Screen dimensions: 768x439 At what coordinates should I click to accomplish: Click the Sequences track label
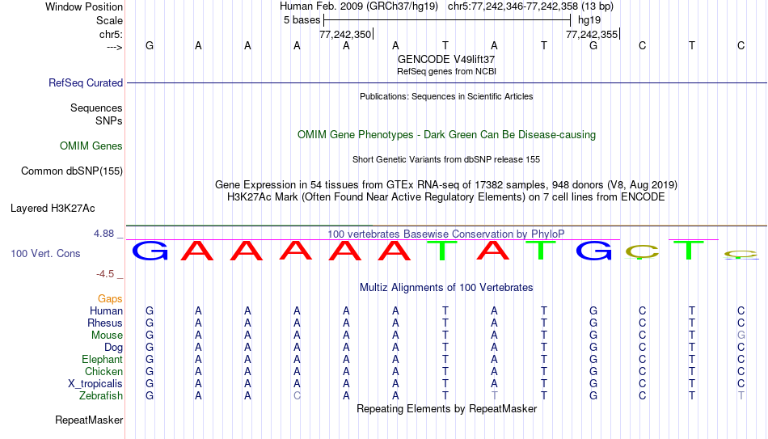[x=96, y=108]
